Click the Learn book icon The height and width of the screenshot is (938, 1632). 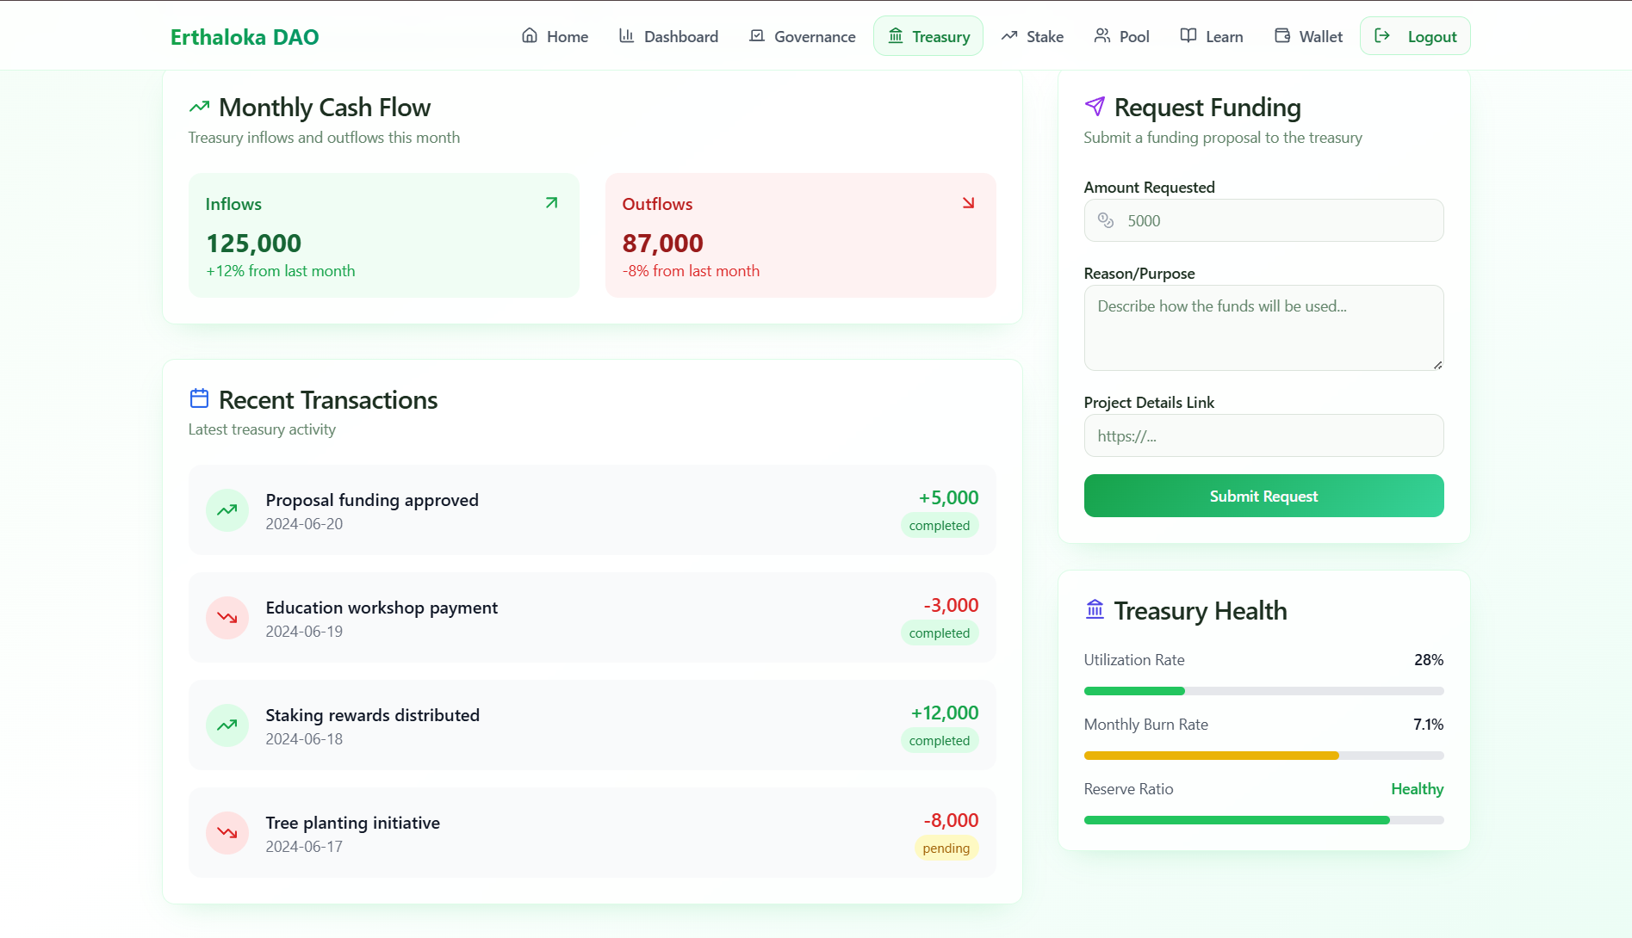[1188, 35]
